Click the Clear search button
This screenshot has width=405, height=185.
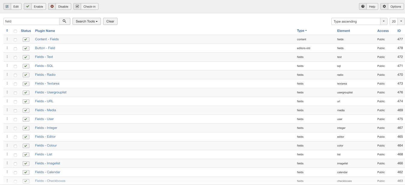(110, 21)
